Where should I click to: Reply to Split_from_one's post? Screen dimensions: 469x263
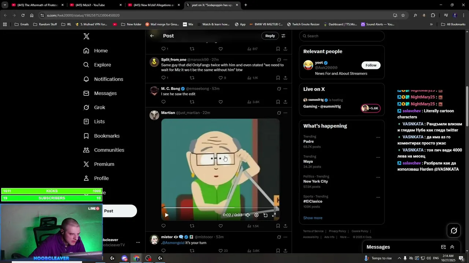click(x=164, y=78)
